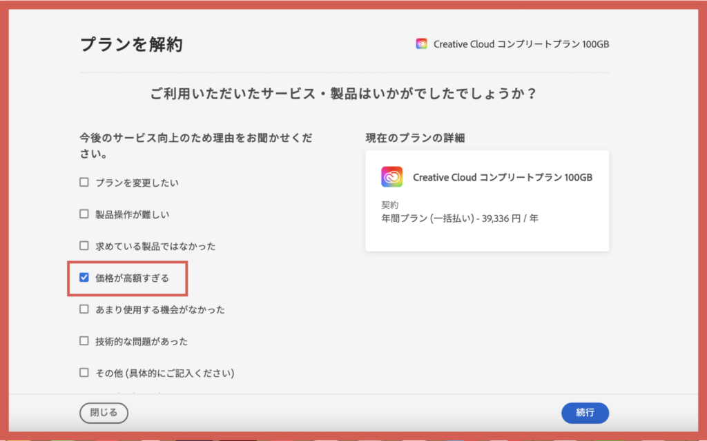
Task: Click the プランを解約 heading
Action: (x=131, y=44)
